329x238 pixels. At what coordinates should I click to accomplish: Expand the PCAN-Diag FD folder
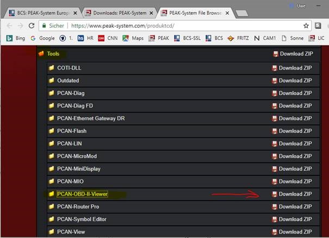click(75, 106)
